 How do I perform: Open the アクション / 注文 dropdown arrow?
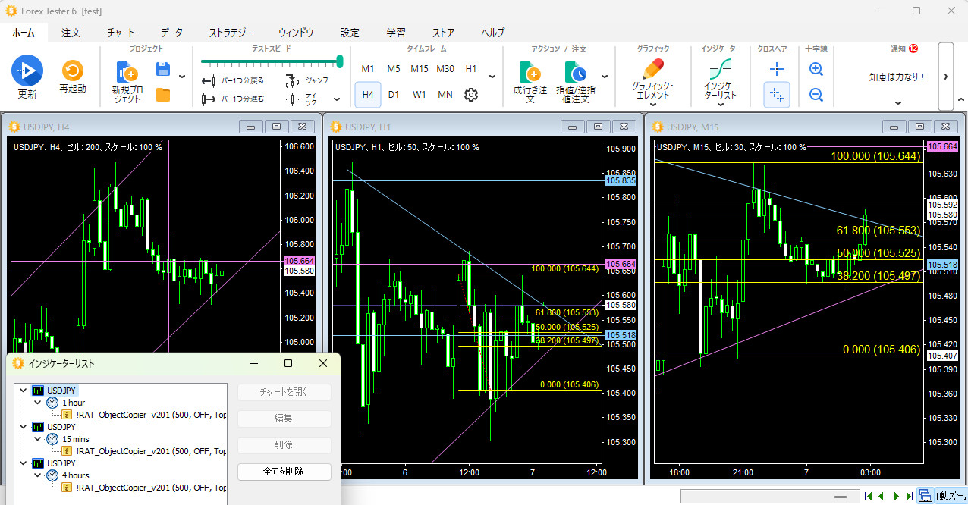[x=605, y=77]
